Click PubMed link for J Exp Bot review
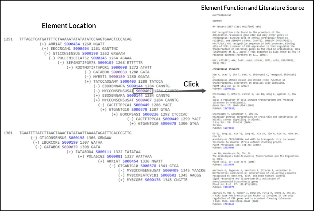The width and height of the screenshot is (314, 211). 229,128
